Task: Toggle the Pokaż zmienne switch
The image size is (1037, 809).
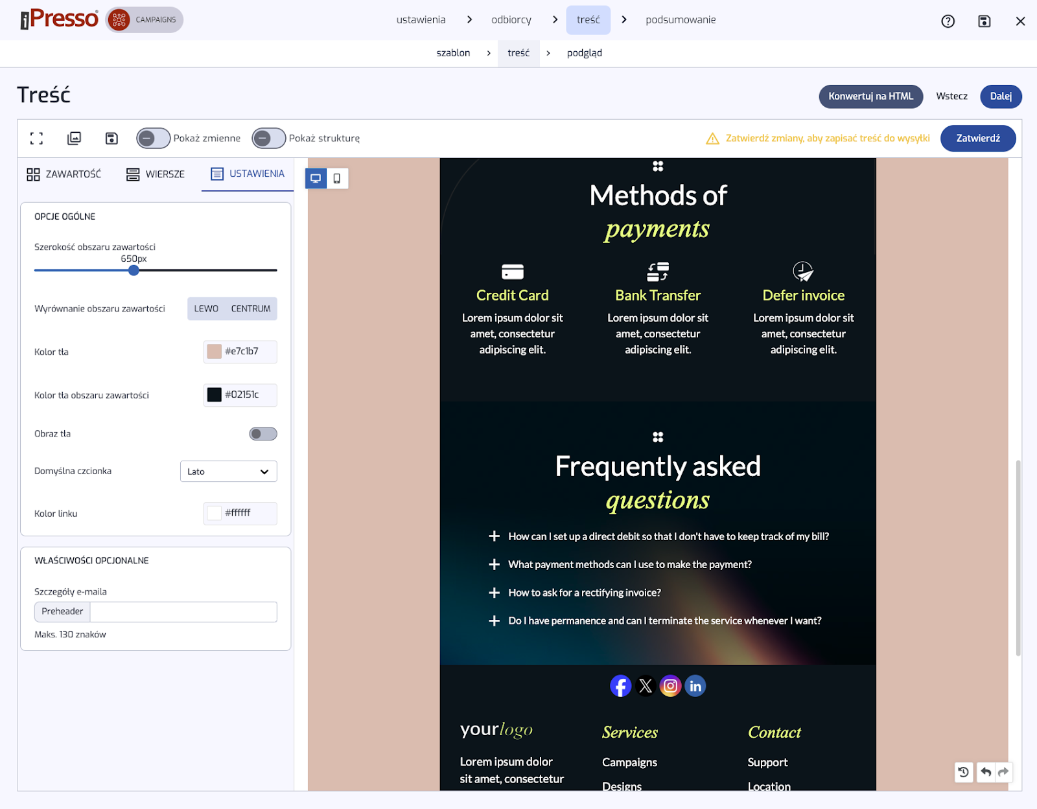Action: pos(153,138)
